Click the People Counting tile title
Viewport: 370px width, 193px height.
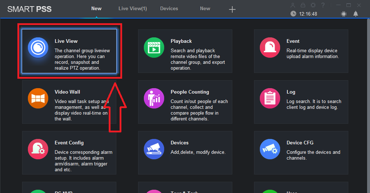(190, 92)
